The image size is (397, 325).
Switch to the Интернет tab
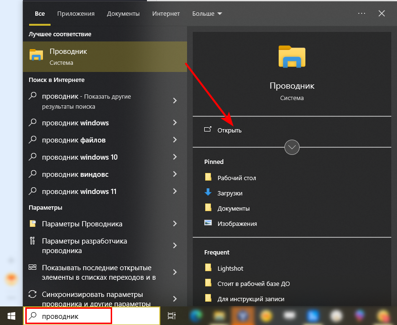pos(166,14)
